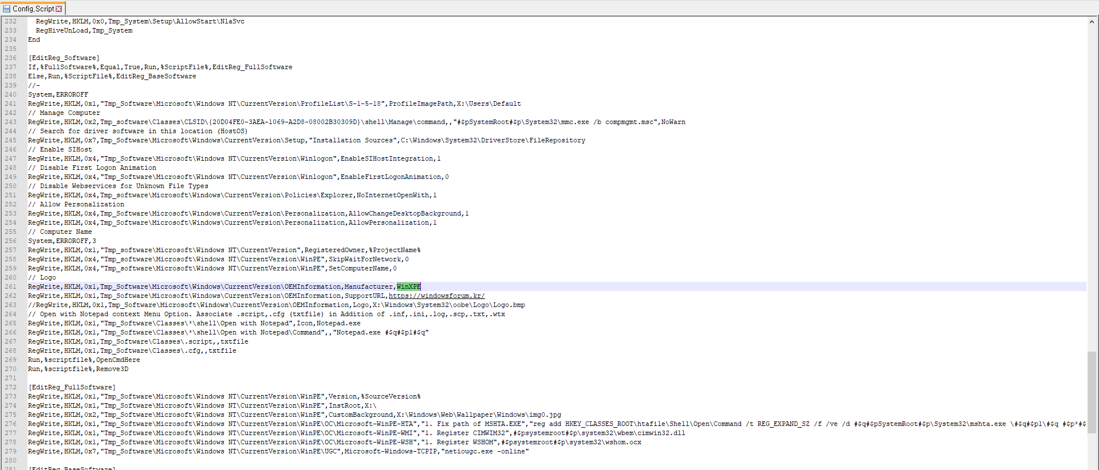This screenshot has width=1099, height=470.
Task: Click the '// Disable Webservices for Unknown File Types' comment
Action: coord(118,186)
